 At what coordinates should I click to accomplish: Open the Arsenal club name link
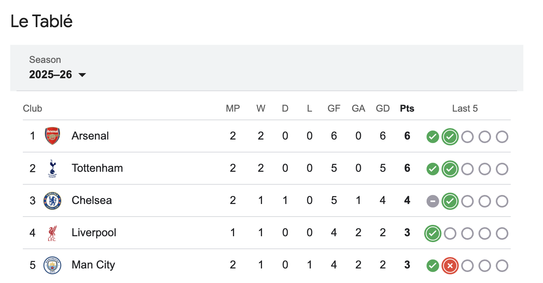[x=90, y=136]
